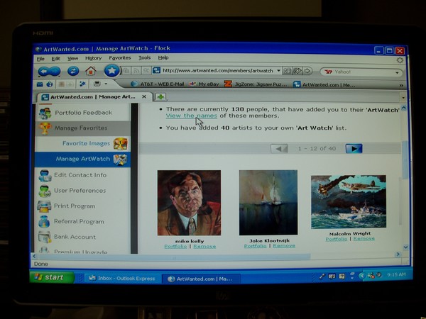Remove mike kelly from ArtWatch

click(204, 246)
